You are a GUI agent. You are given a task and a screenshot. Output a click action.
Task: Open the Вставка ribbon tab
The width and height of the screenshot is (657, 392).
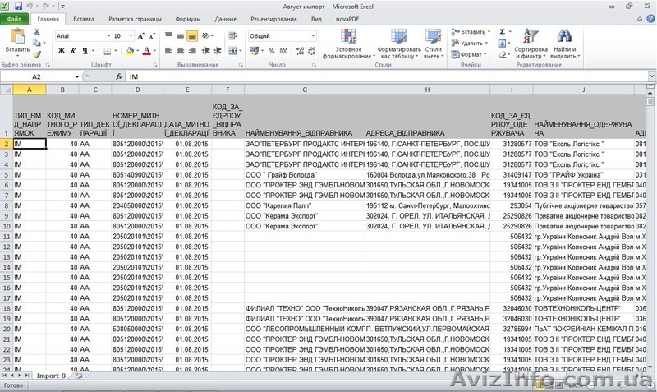83,18
